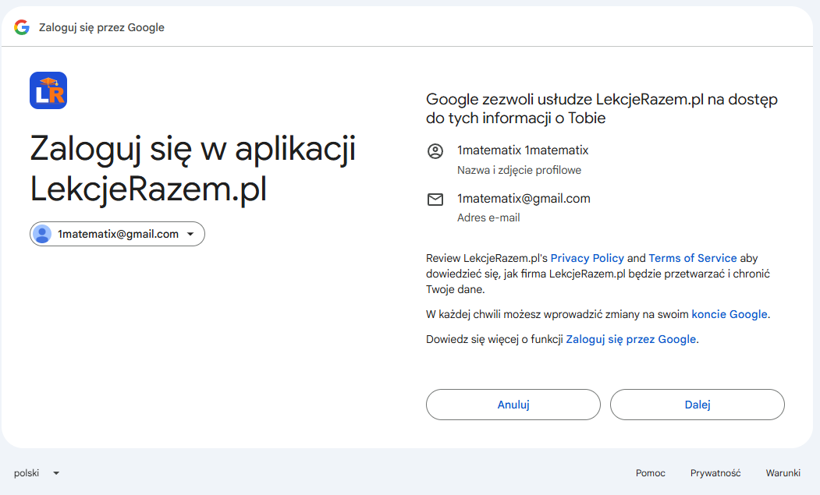The image size is (820, 495).
Task: Click the Google logo in header
Action: pos(22,27)
